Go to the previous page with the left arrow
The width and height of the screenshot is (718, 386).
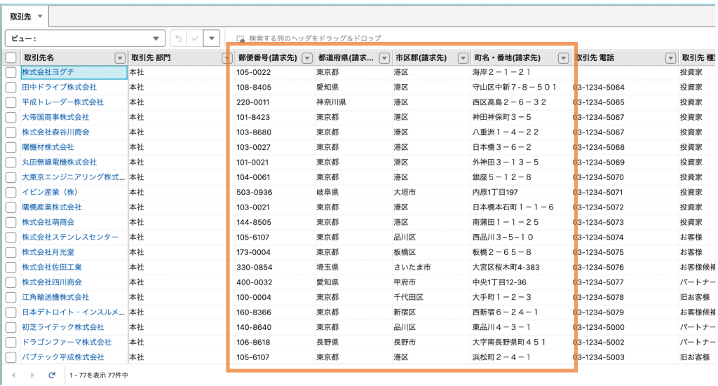click(14, 375)
